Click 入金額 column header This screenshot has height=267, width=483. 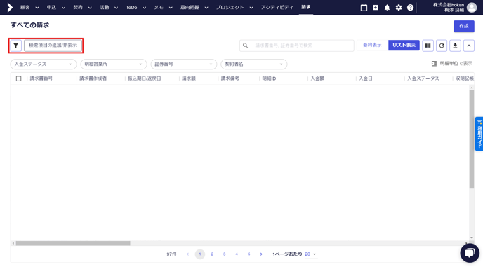[x=317, y=78]
